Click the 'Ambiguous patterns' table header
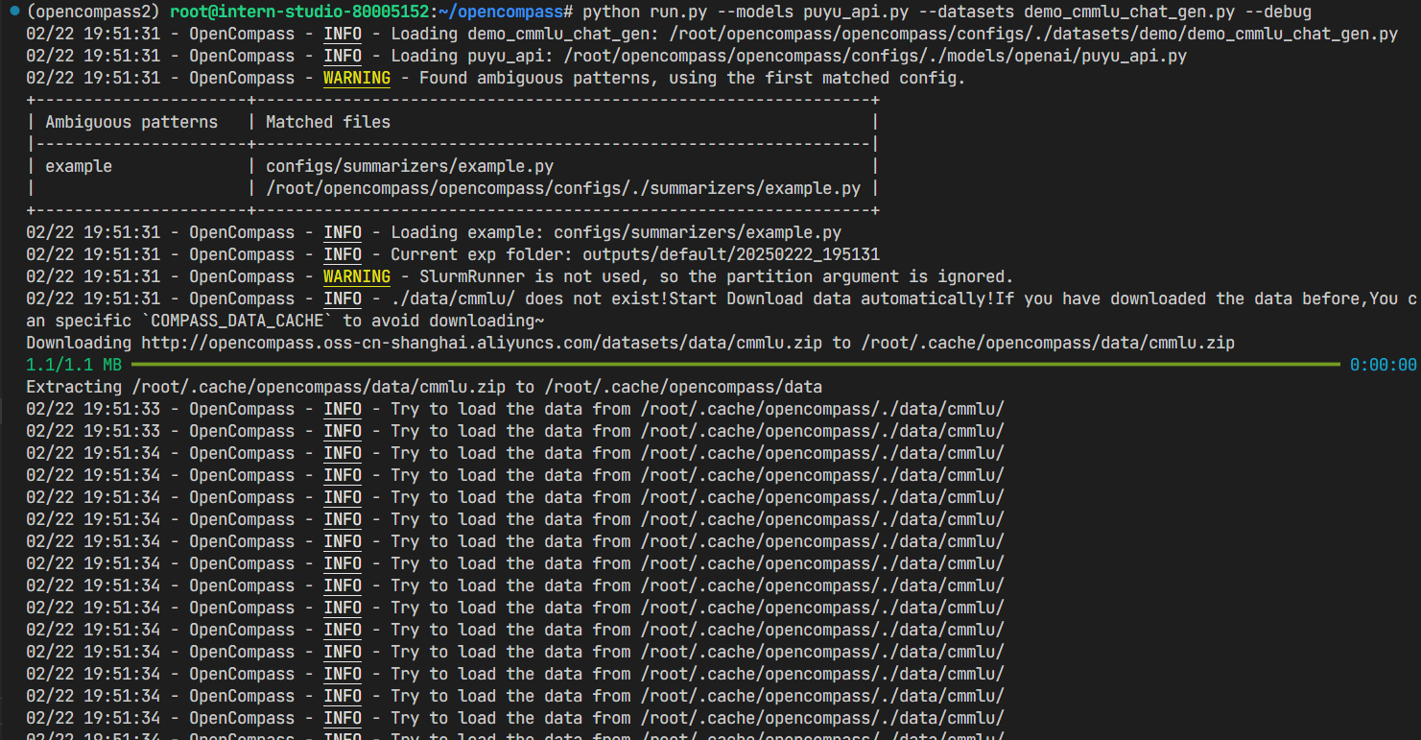 [131, 122]
